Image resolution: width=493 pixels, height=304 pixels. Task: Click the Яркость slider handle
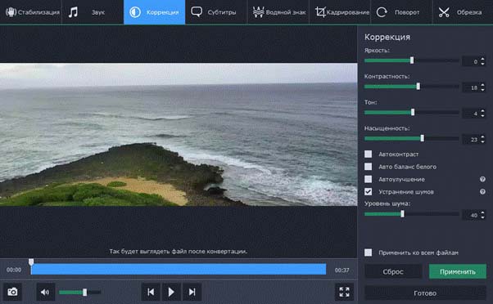tap(412, 60)
